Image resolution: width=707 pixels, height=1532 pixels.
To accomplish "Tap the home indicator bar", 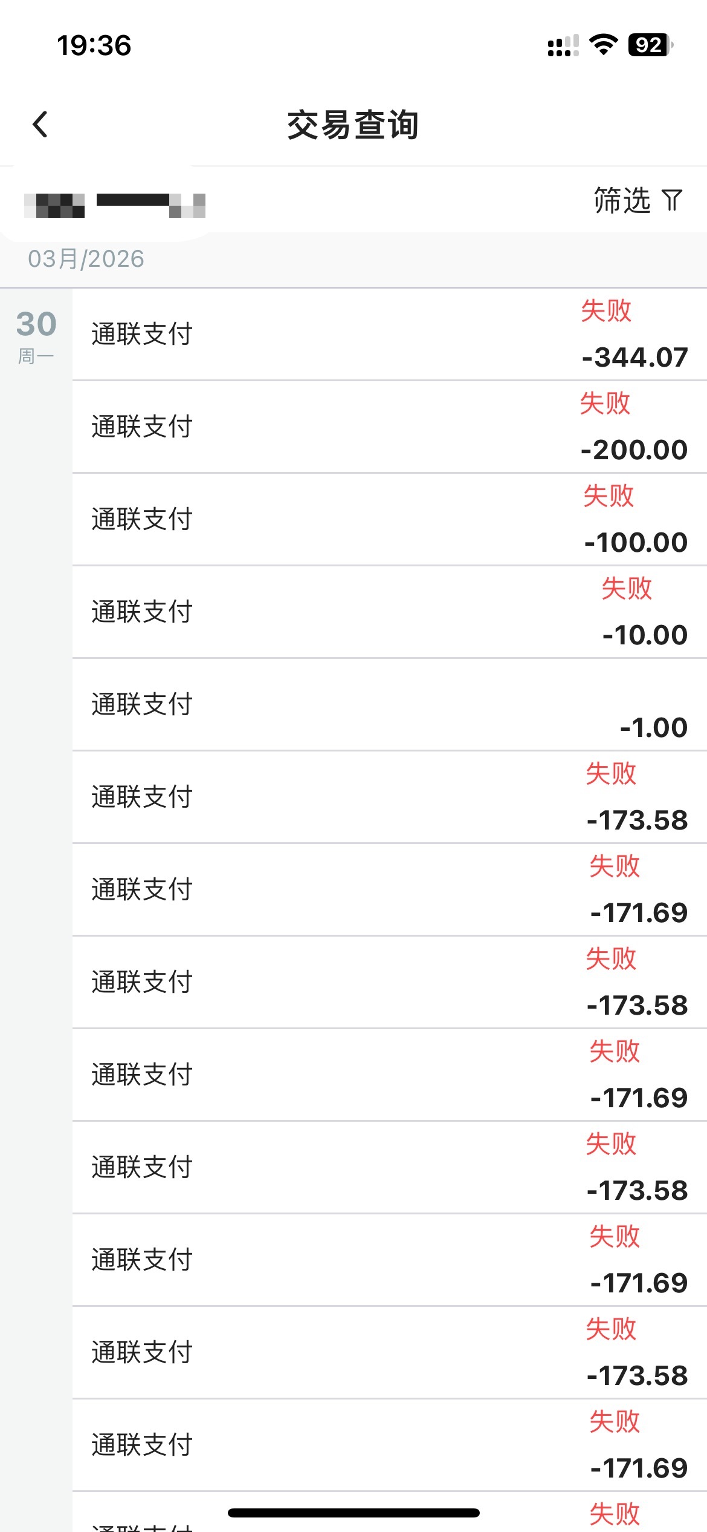I will (353, 1513).
